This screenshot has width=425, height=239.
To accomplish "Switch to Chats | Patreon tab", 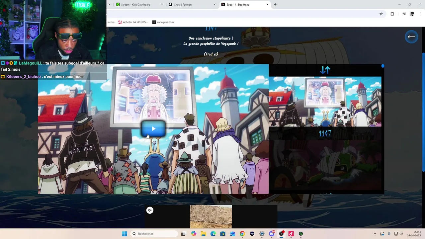I will (x=183, y=5).
